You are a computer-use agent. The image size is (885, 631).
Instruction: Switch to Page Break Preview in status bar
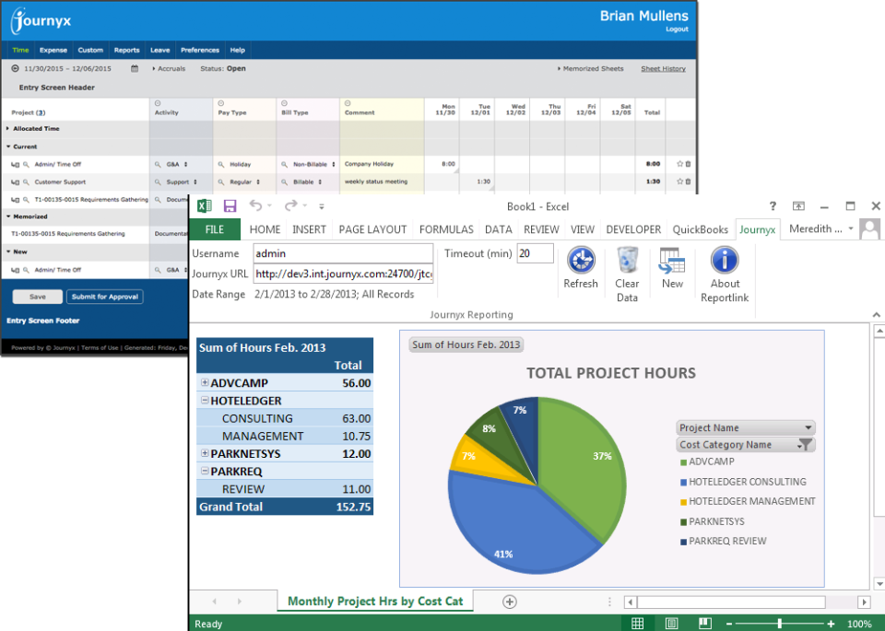[705, 623]
